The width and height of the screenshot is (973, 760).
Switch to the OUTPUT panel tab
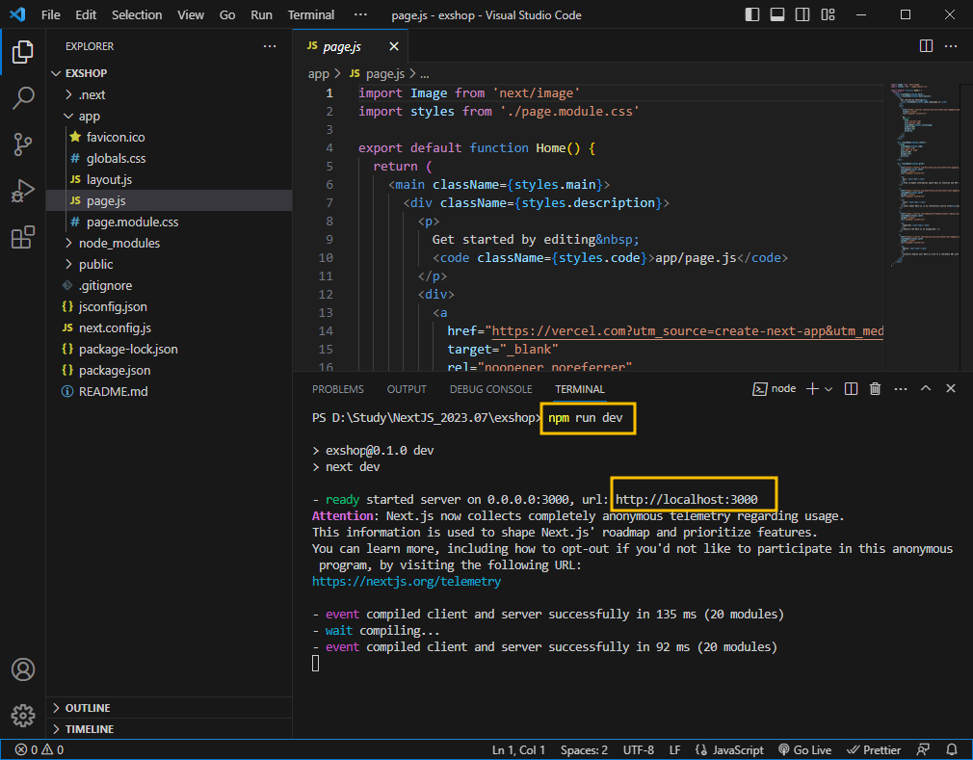pyautogui.click(x=407, y=389)
